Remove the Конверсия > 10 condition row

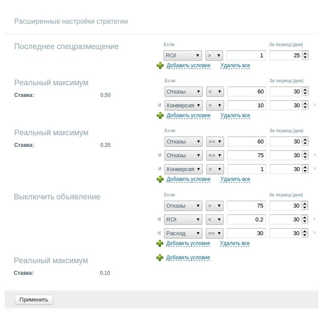tap(315, 105)
